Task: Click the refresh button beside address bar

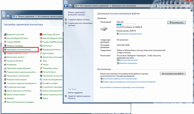Action: coord(154,6)
